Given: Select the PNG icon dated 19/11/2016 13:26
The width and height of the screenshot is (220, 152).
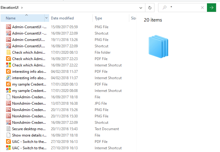Looking at the screenshot, I should (x=8, y=39).
